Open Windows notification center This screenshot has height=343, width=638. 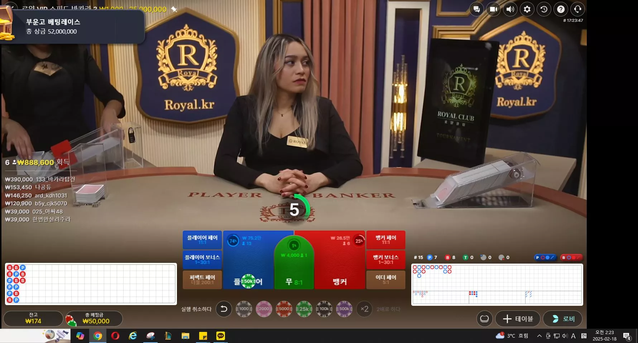click(627, 336)
